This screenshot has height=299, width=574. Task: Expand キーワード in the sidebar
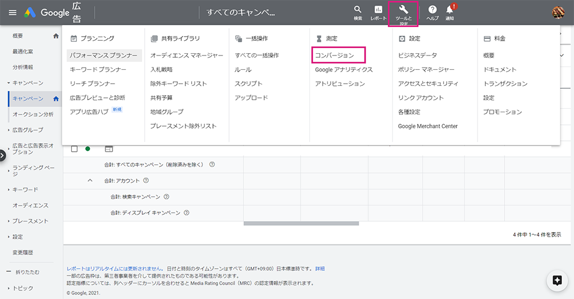tap(9, 190)
